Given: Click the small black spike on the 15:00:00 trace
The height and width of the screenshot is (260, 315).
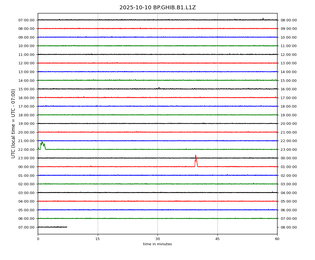Looking at the screenshot, I should (x=159, y=88).
